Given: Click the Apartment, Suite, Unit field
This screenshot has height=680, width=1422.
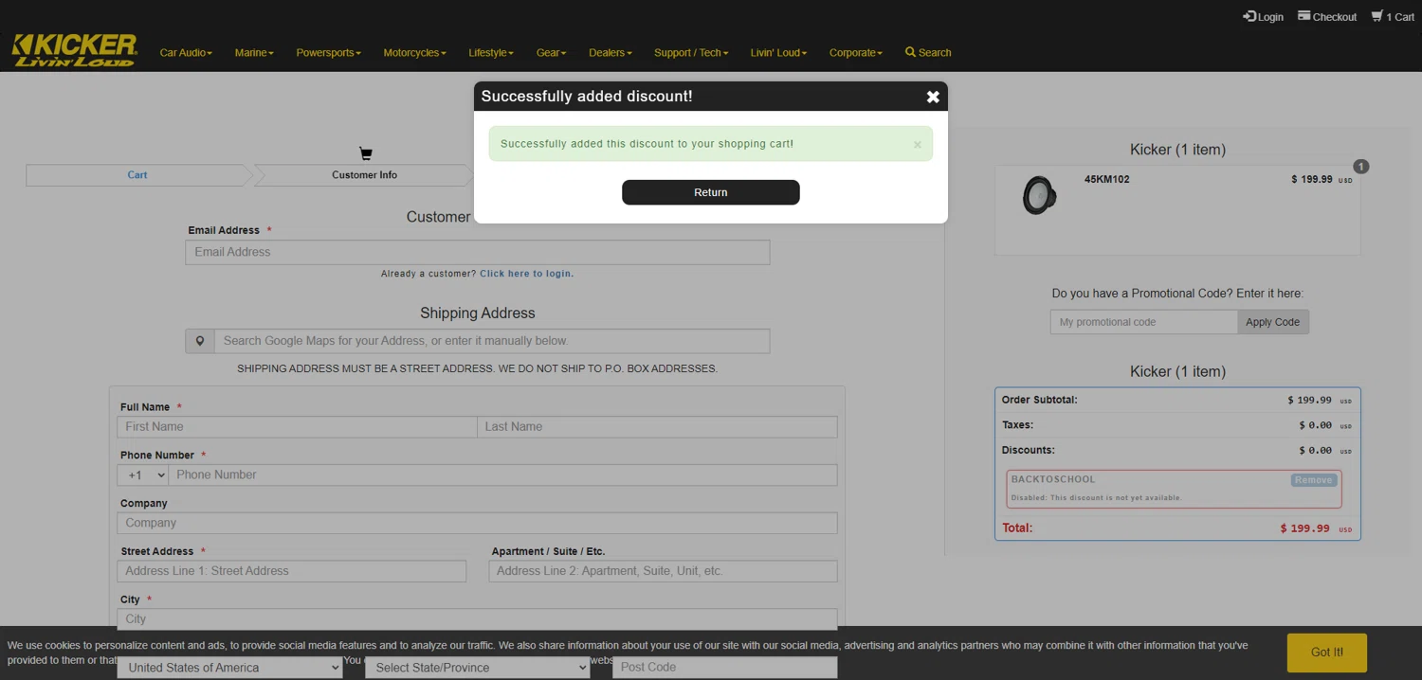Looking at the screenshot, I should click(663, 571).
